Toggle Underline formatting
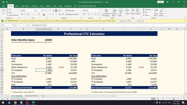 click(x=28, y=14)
